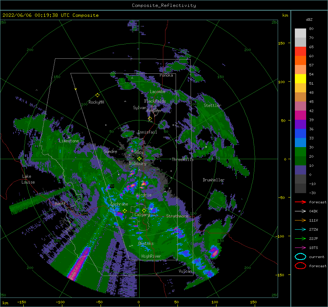Click the Lacombe city label
The width and height of the screenshot is (328, 307).
pyautogui.click(x=157, y=92)
